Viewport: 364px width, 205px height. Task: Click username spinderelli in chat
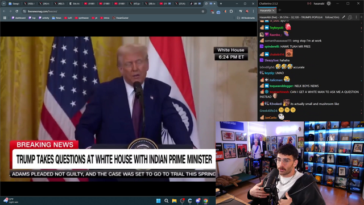[x=272, y=47]
